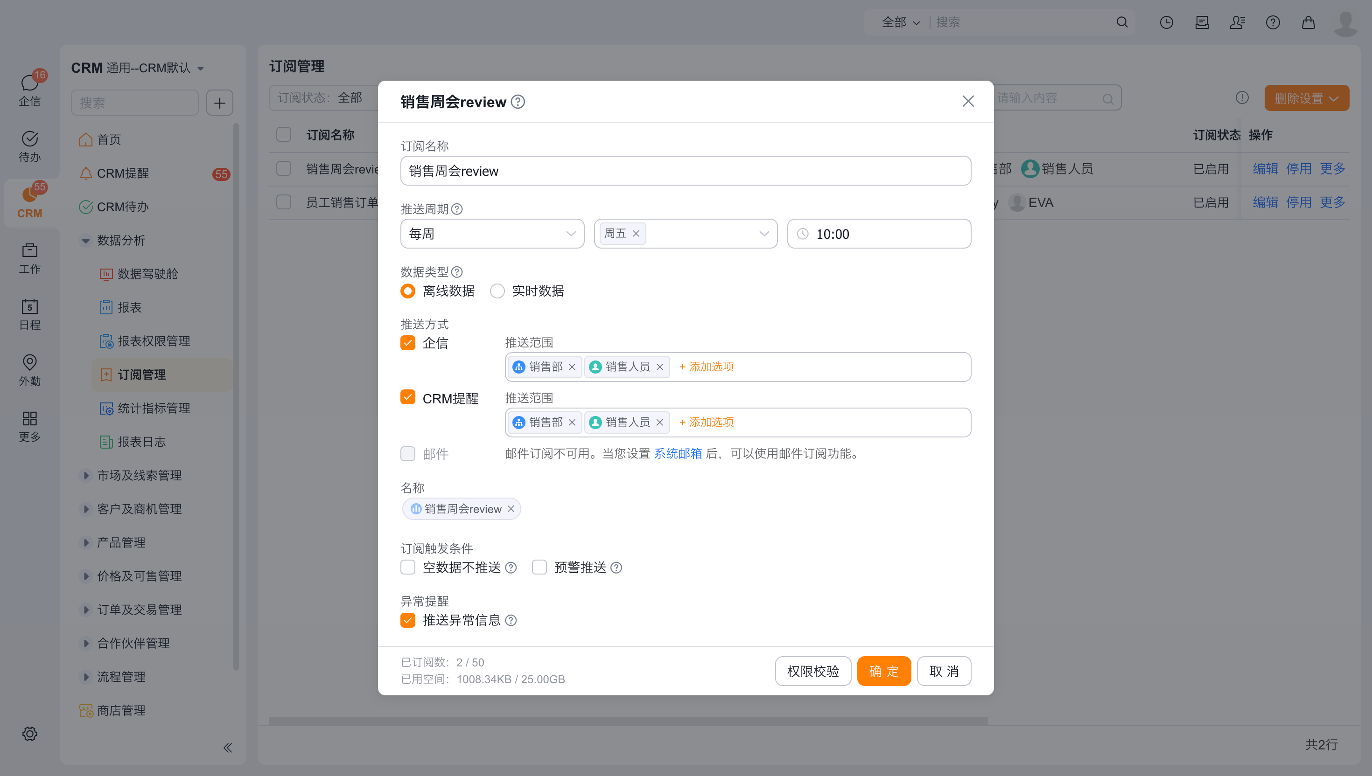The height and width of the screenshot is (776, 1372).
Task: Remove 销售部 tag in 企信 push range
Action: tap(572, 367)
